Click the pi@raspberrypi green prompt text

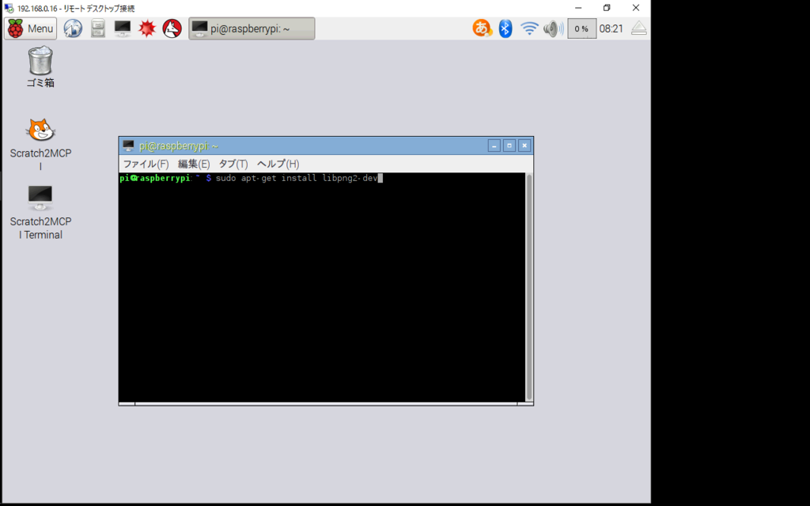pos(155,178)
